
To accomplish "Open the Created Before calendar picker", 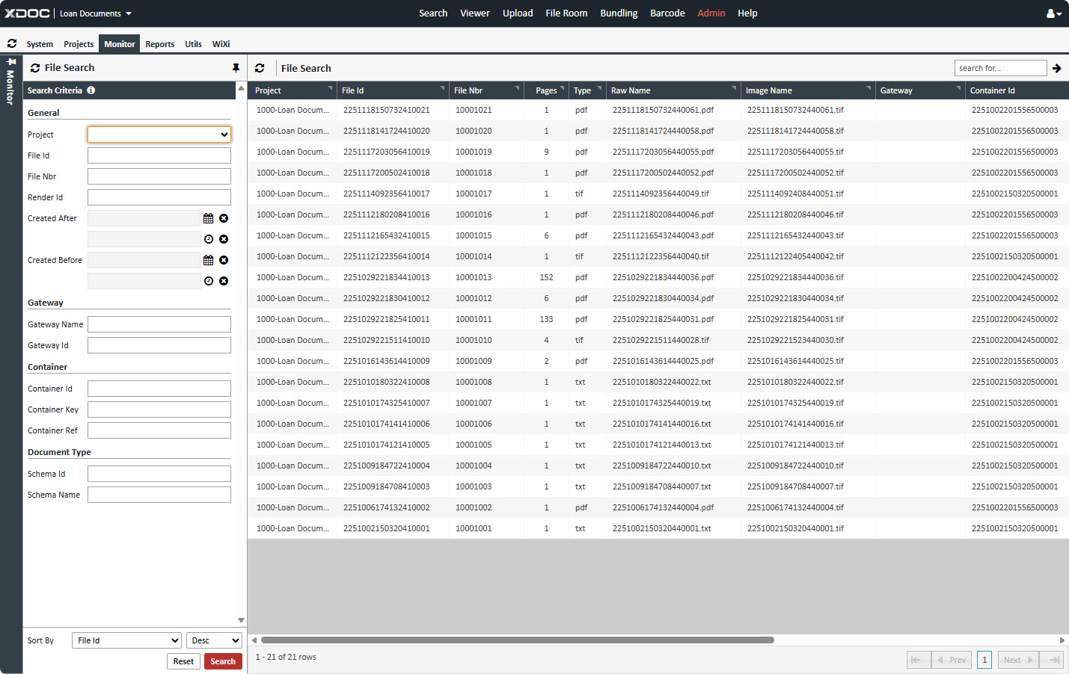I will tap(209, 260).
